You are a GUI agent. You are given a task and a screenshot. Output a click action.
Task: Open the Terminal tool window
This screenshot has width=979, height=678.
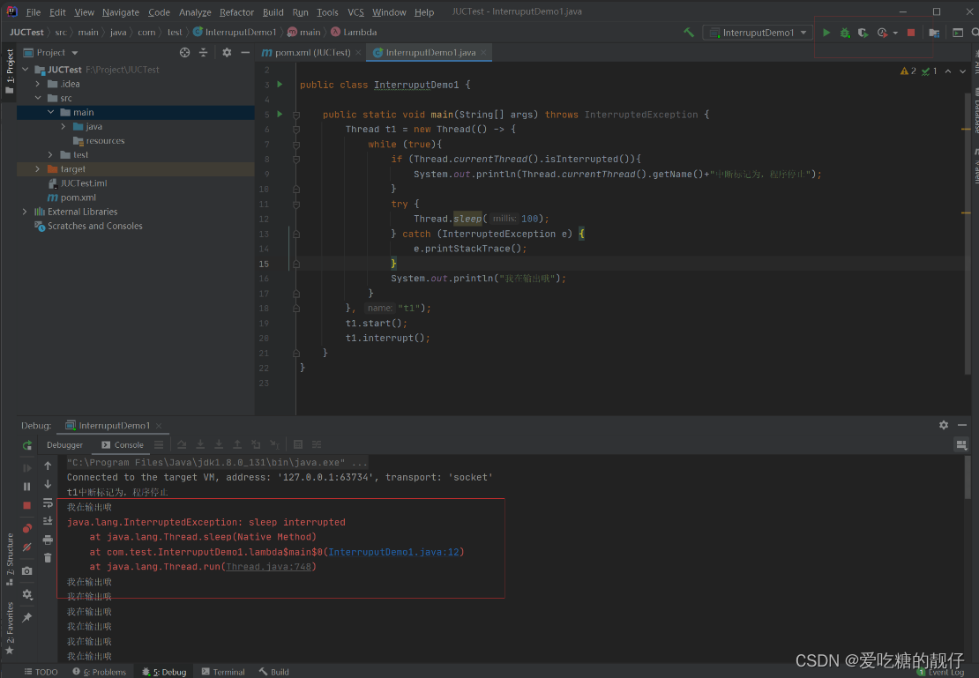tap(223, 672)
